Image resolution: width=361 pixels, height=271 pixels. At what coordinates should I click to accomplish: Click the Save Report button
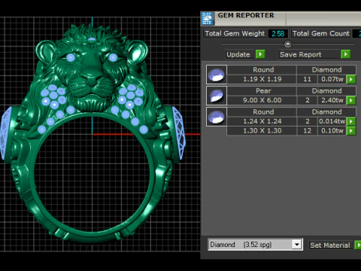pos(309,54)
